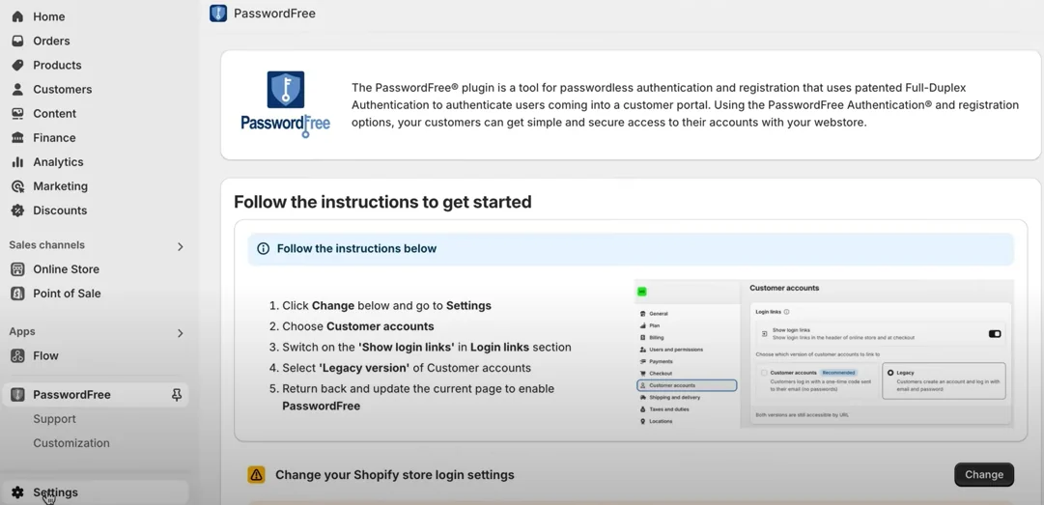The image size is (1044, 505).
Task: Click info icon beside Follow the instructions below
Action: 263,249
